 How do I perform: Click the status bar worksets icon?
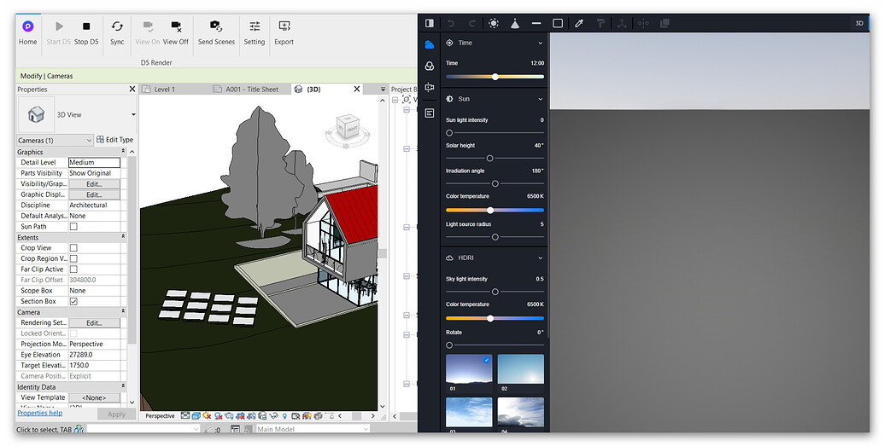[x=235, y=430]
